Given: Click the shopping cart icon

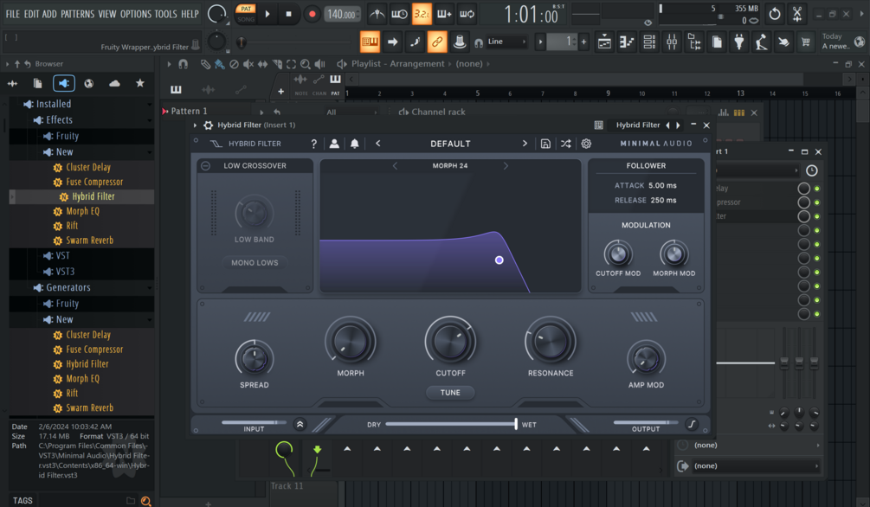Looking at the screenshot, I should click(806, 42).
